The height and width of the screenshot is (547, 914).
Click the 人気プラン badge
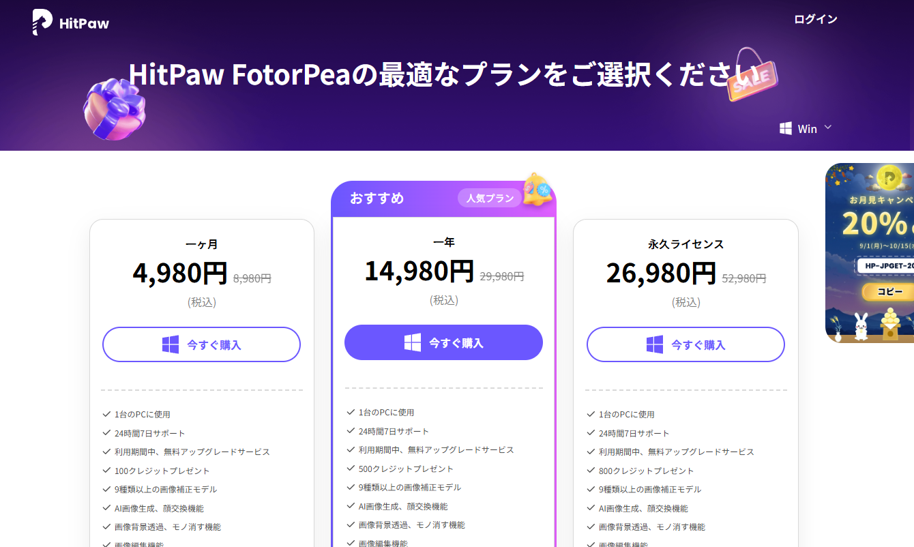tap(490, 198)
